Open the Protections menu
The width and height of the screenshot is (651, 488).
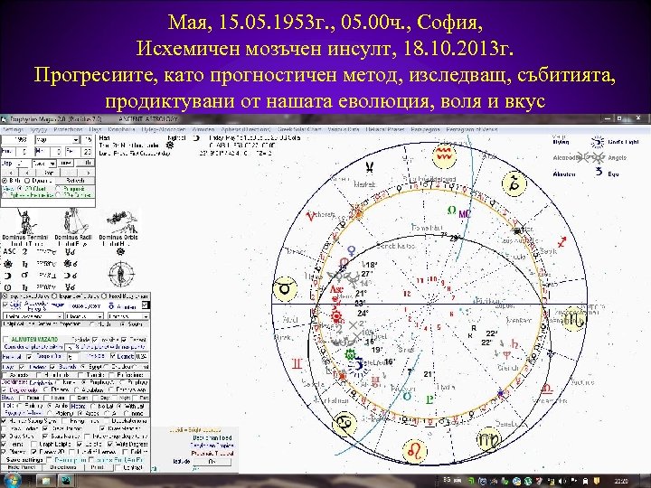pos(68,129)
